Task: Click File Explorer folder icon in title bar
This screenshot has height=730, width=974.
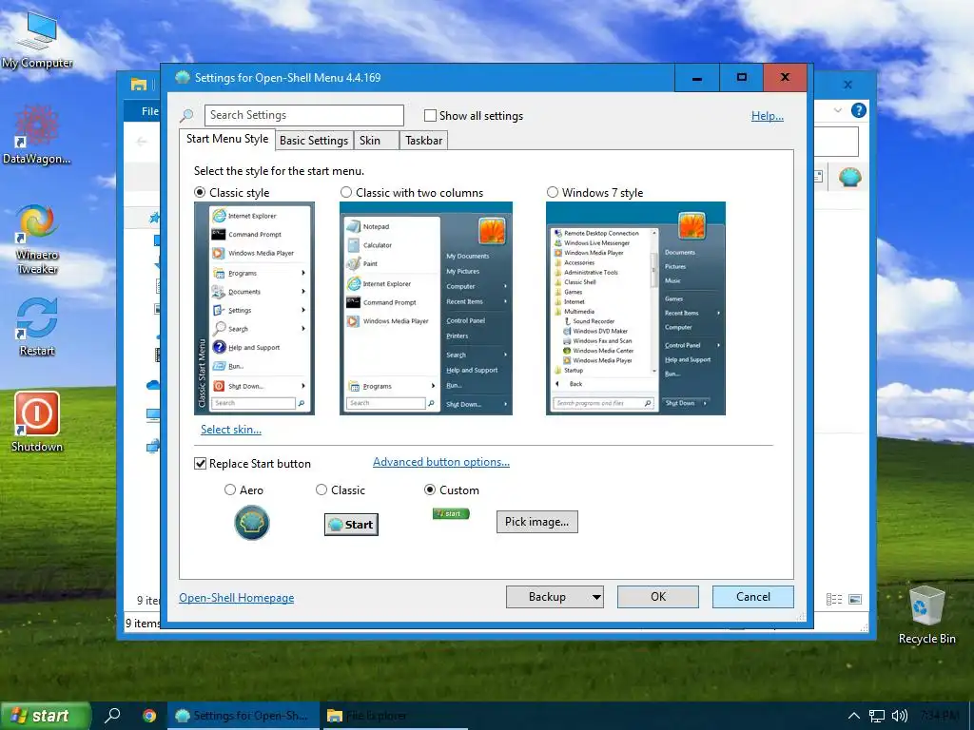Action: pos(139,85)
